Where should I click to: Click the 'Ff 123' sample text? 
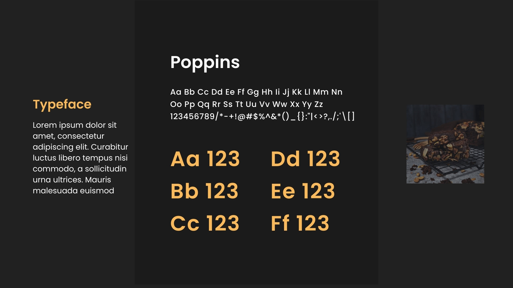pyautogui.click(x=300, y=223)
